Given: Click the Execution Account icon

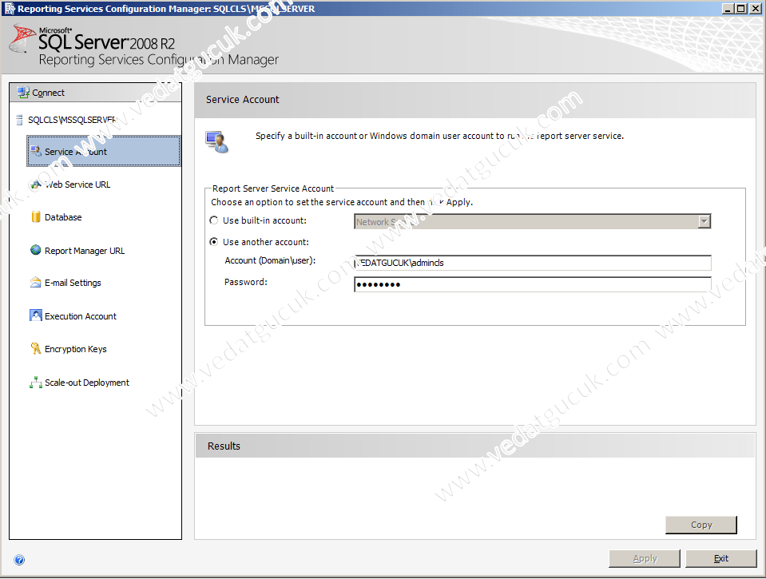Looking at the screenshot, I should tap(36, 315).
